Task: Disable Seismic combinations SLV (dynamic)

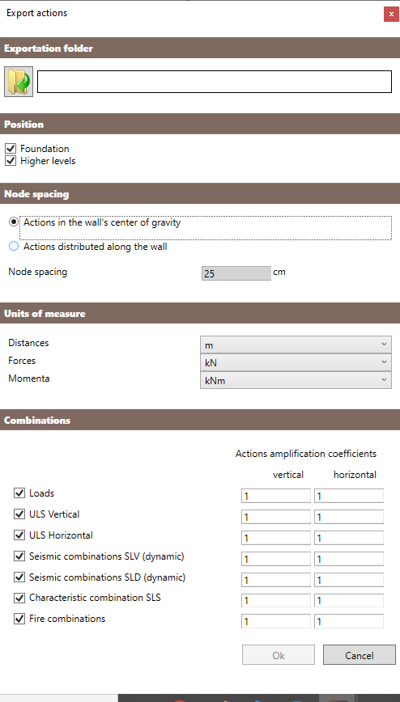Action: (19, 556)
